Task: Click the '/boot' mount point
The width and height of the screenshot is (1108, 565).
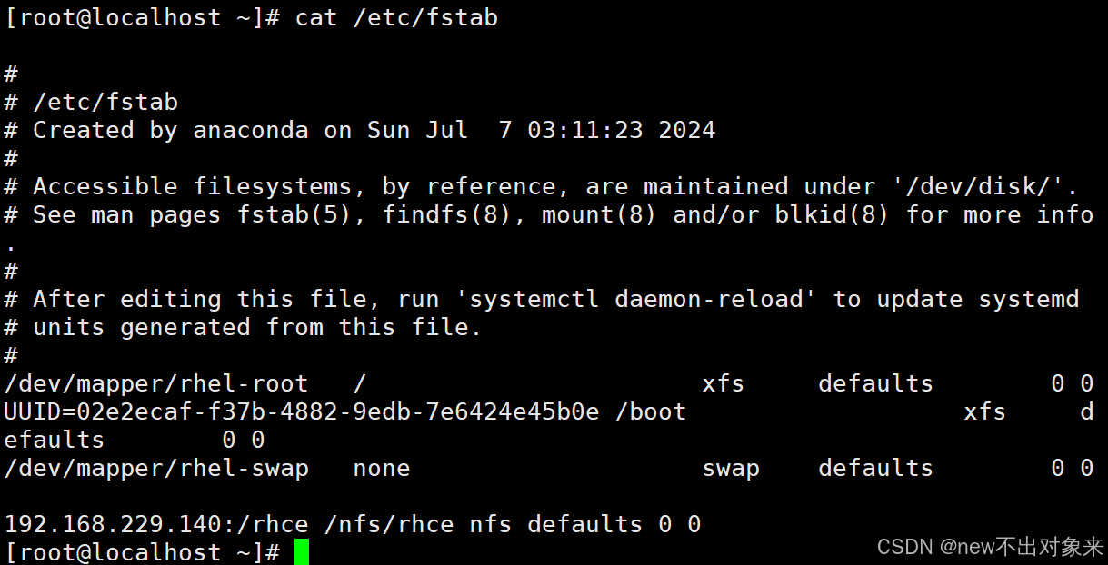Action: (x=650, y=411)
